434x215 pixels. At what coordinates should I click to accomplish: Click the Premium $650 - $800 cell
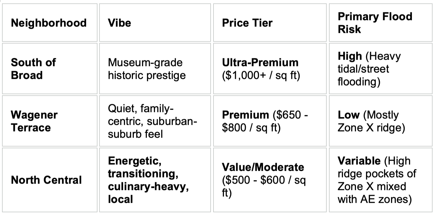pos(270,121)
